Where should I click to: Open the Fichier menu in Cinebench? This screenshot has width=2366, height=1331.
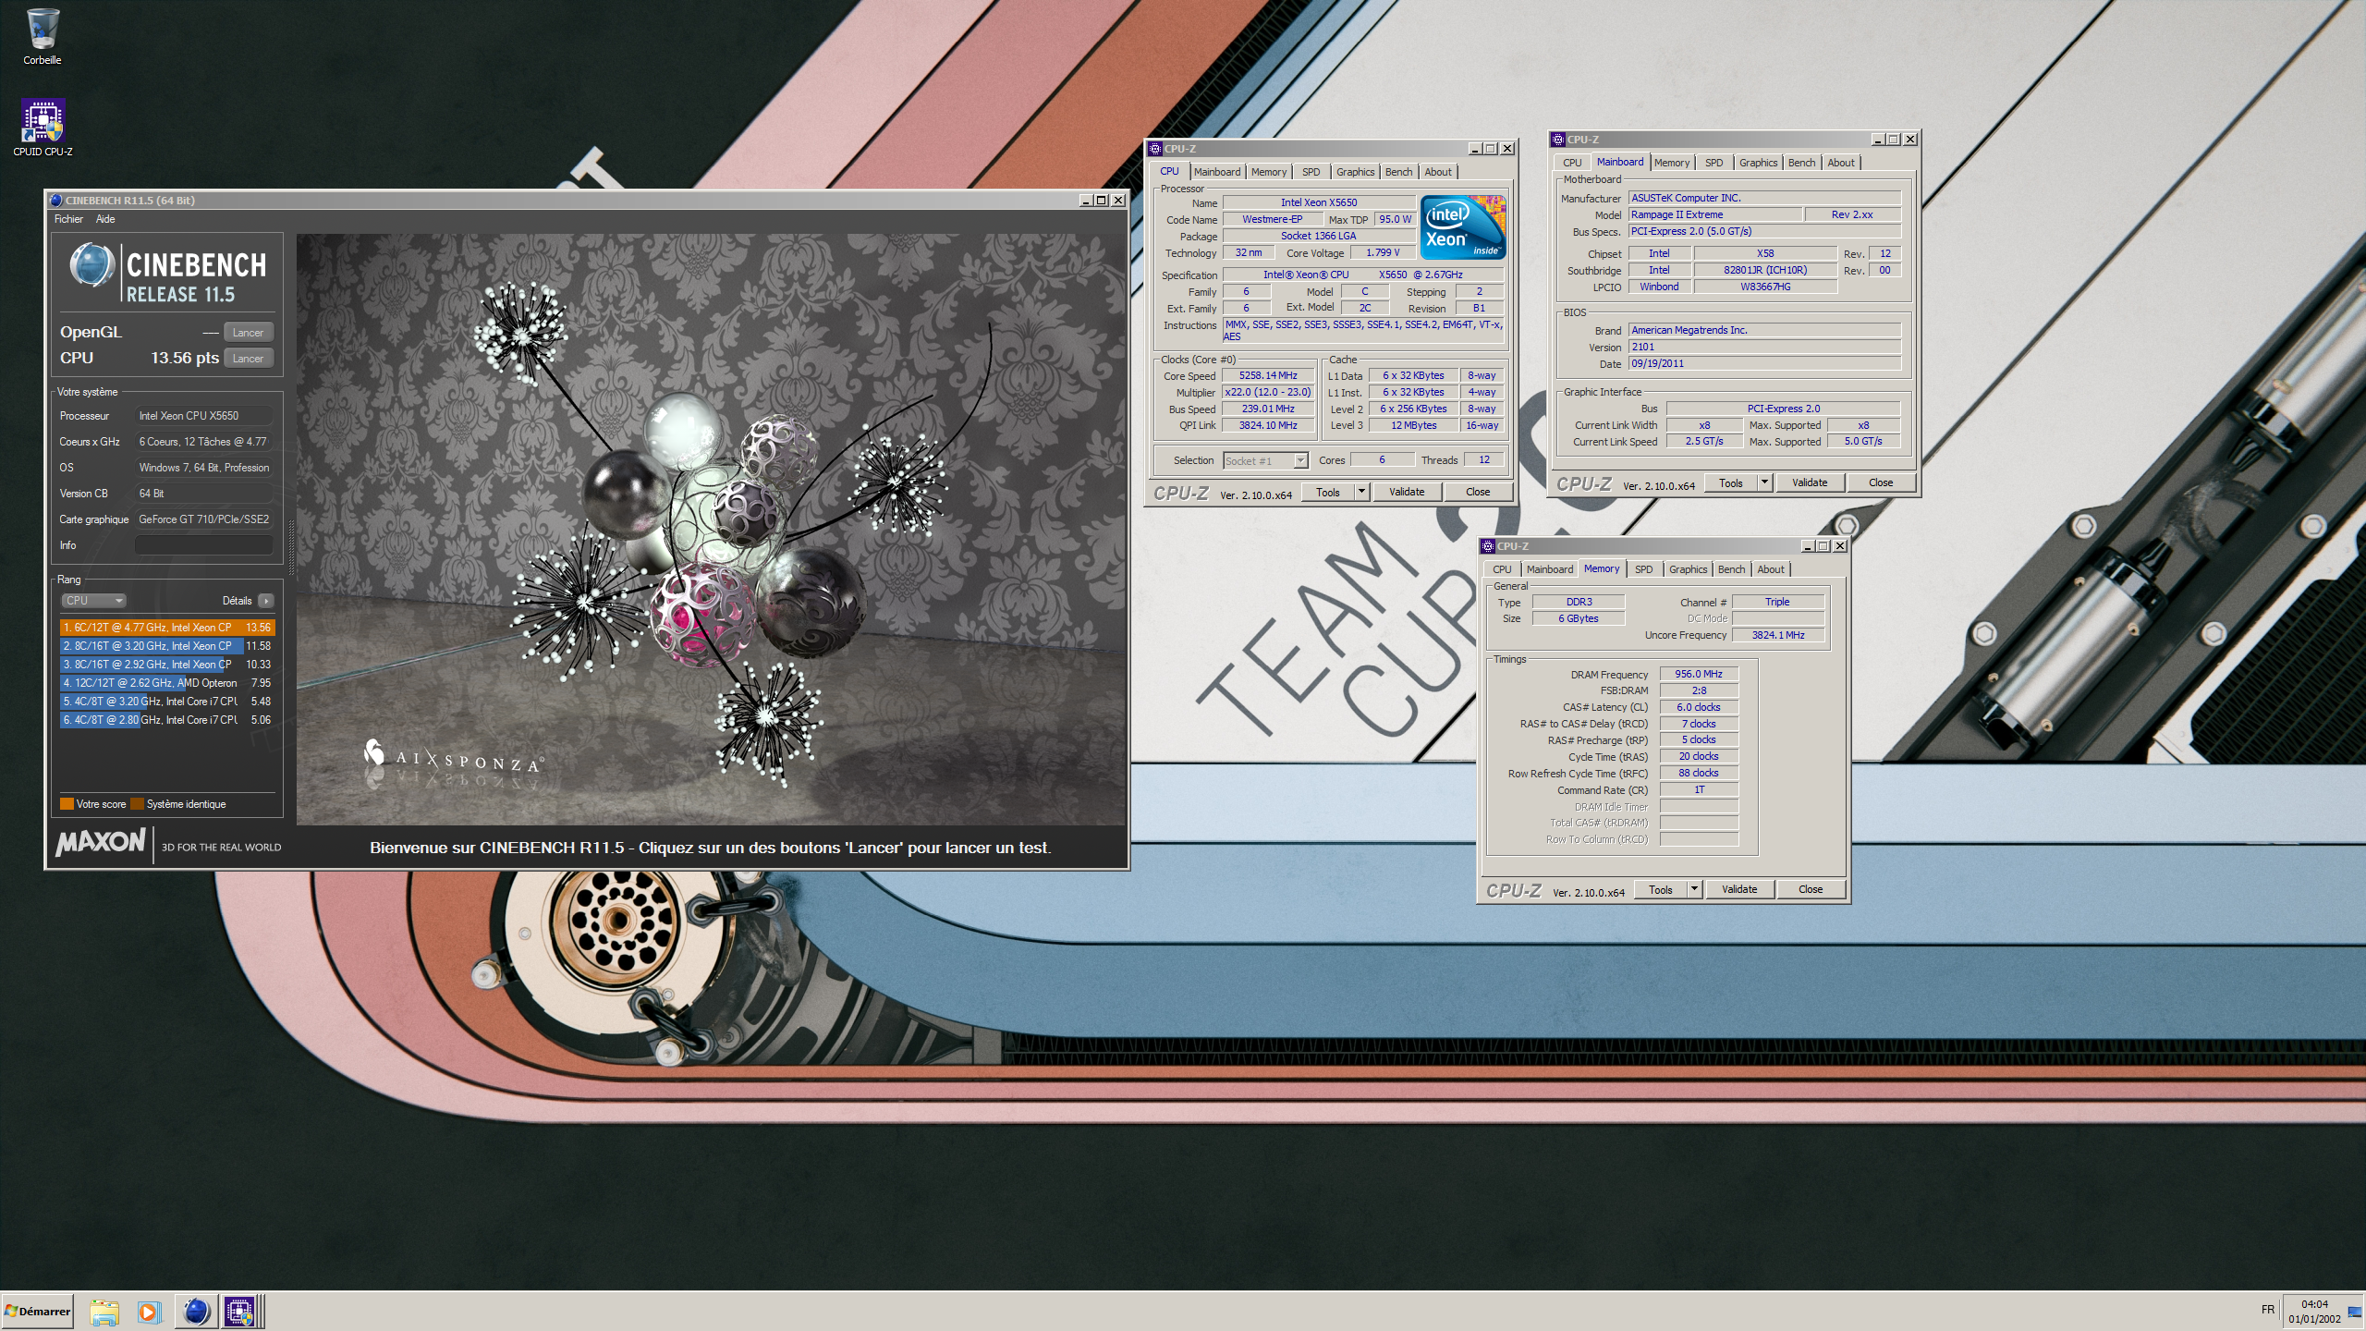point(68,219)
